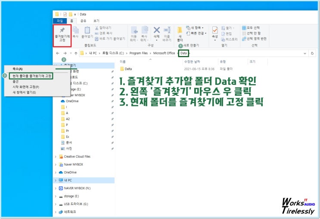The height and width of the screenshot is (219, 320).
Task: Switch to the 보기 (View) tab
Action: click(x=96, y=21)
